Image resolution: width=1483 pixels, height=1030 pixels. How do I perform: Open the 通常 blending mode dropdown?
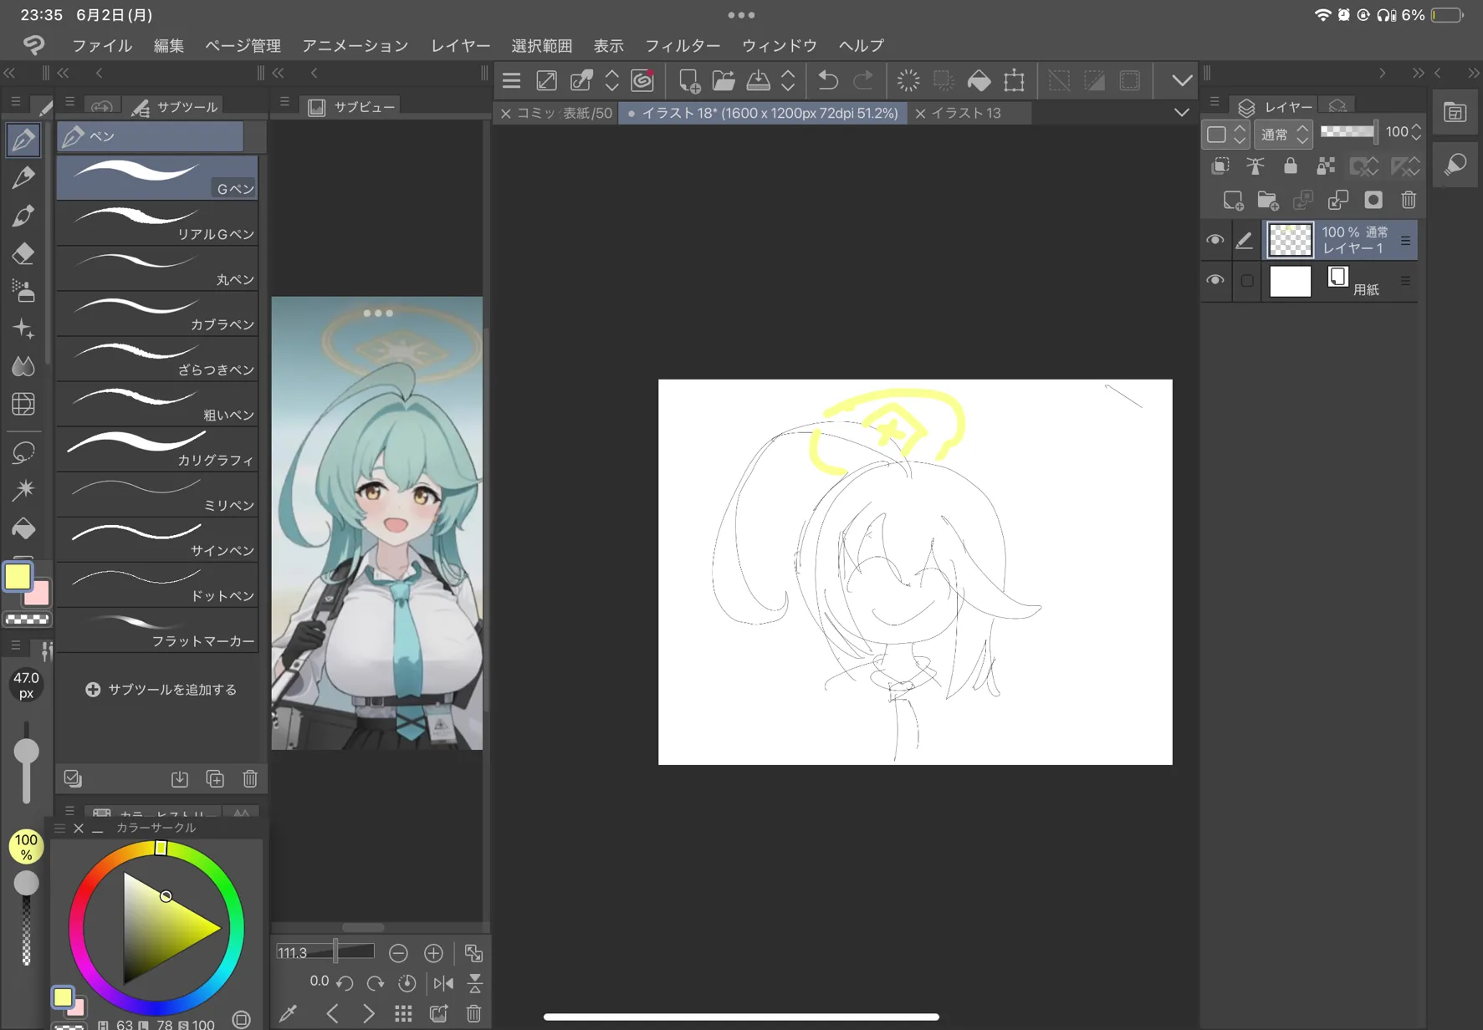(1283, 134)
